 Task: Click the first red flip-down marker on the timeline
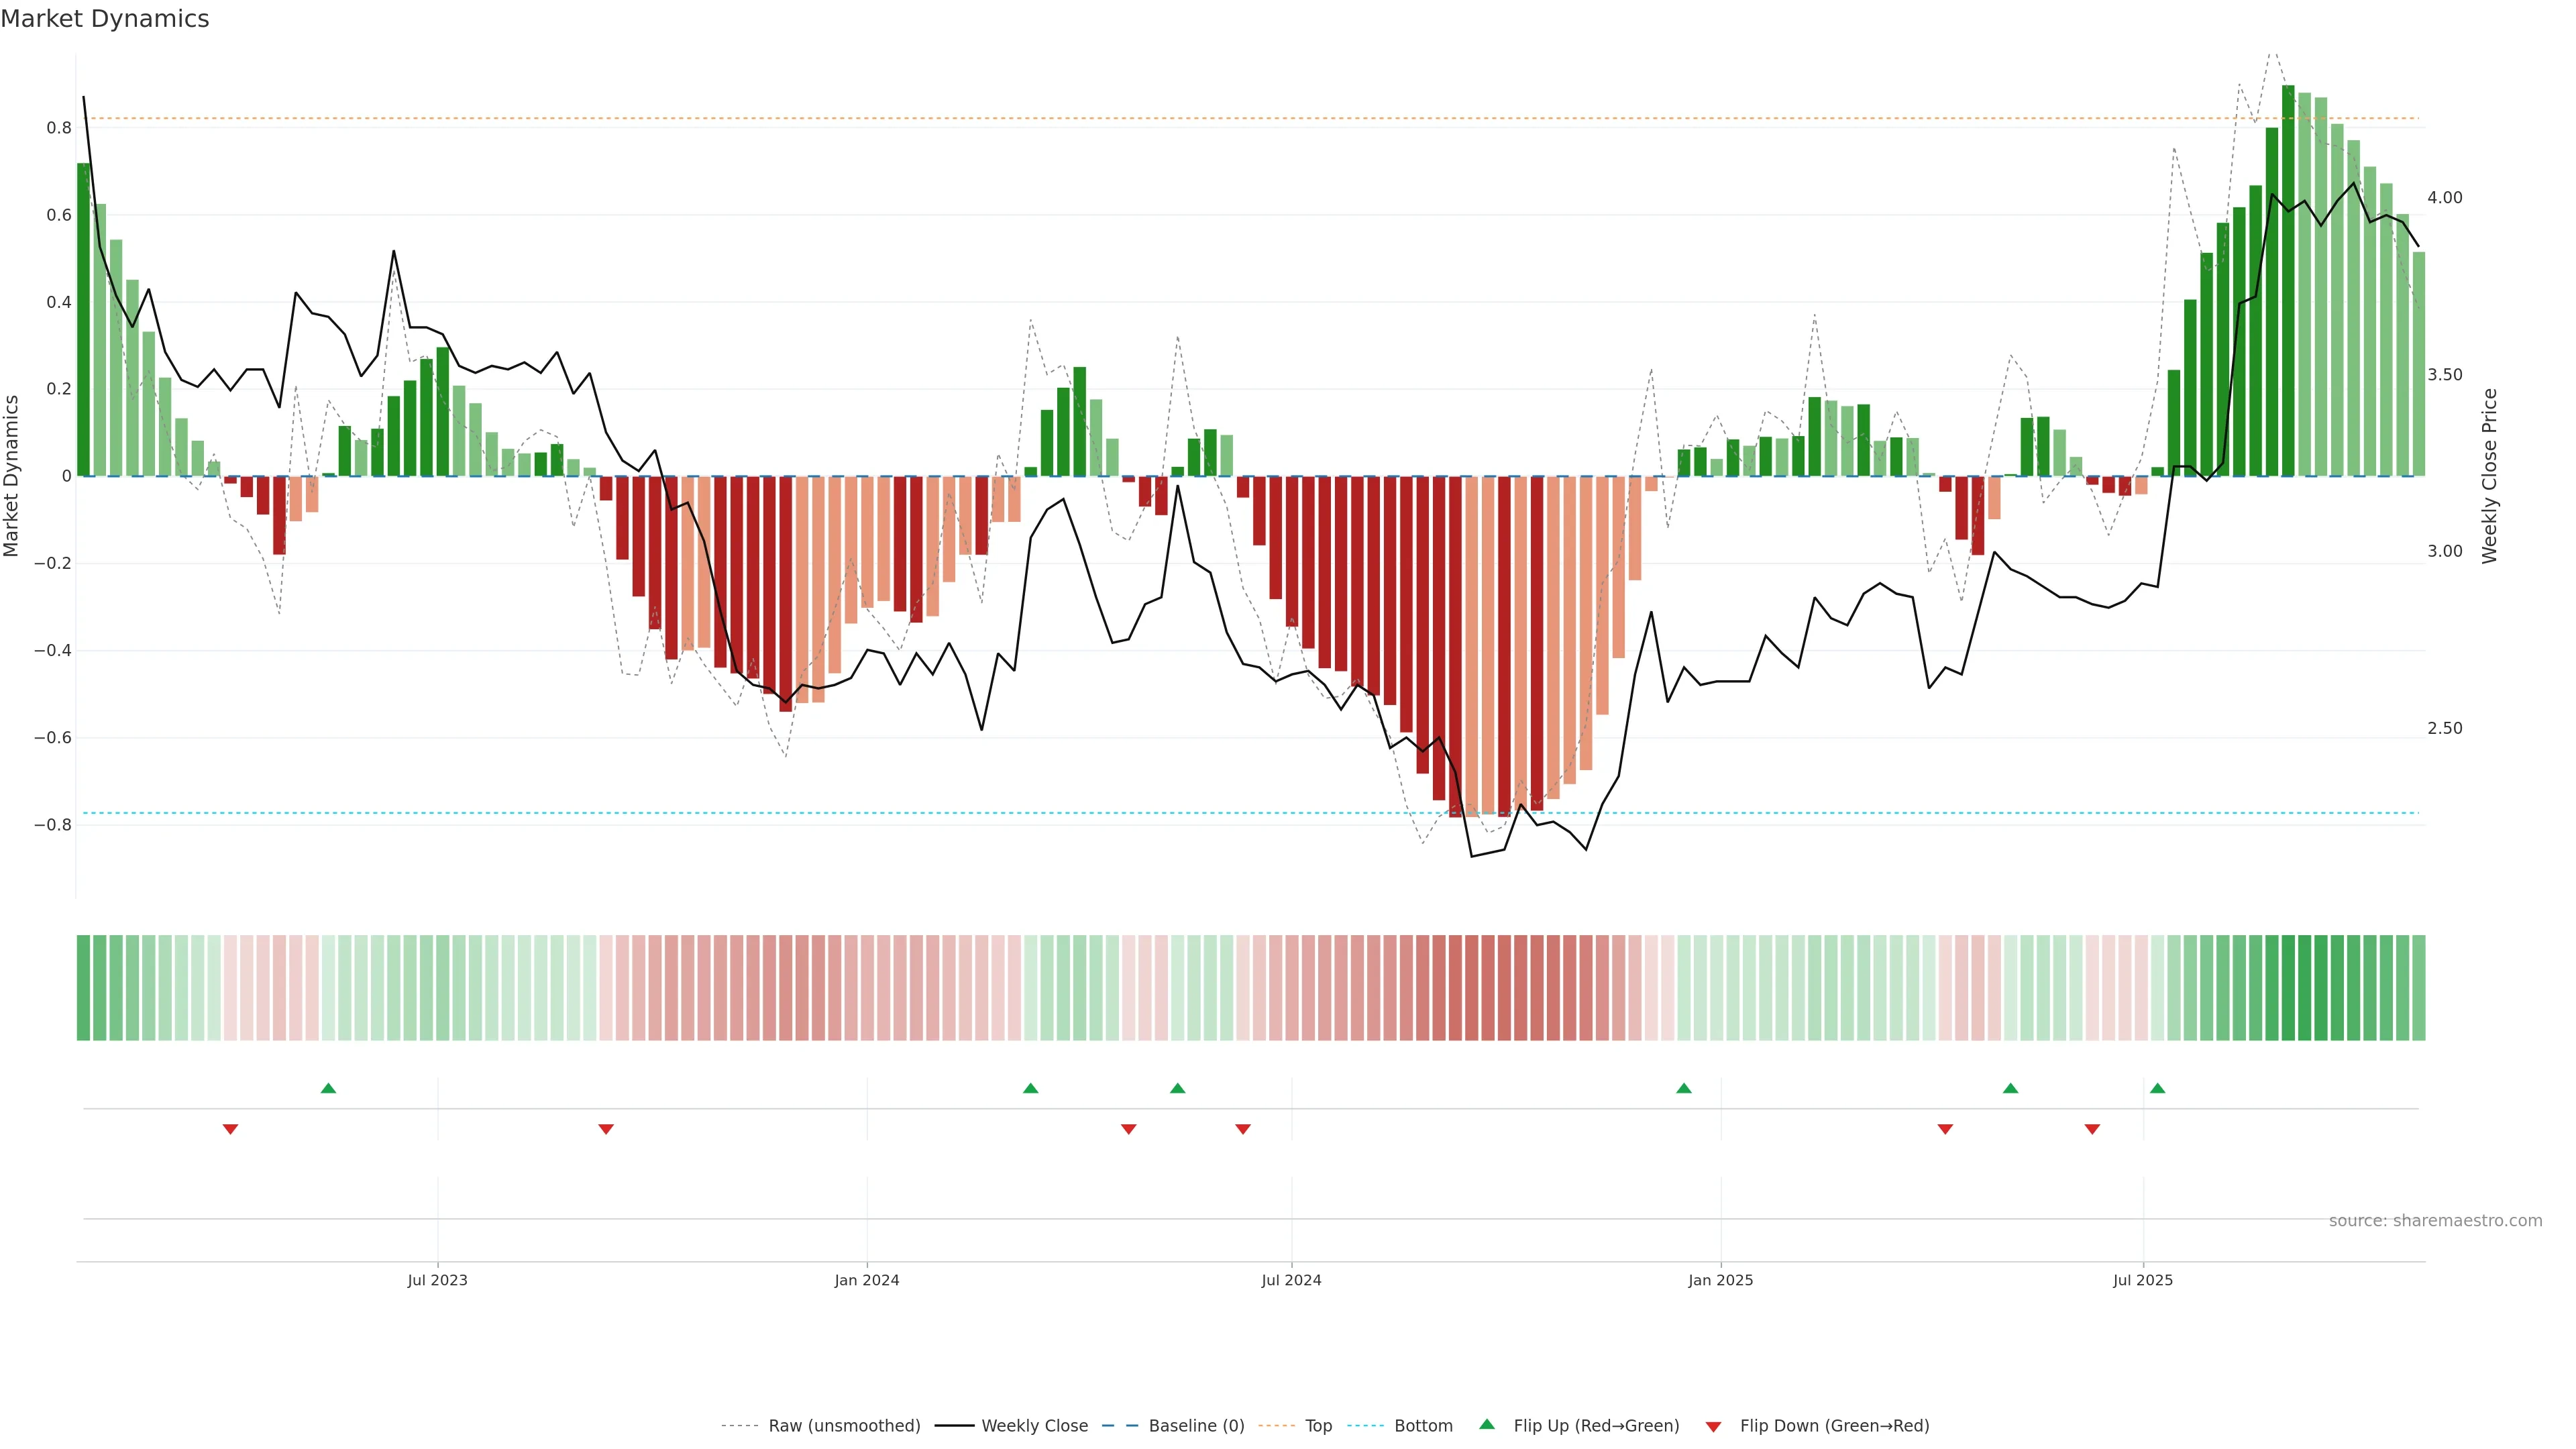230,1129
